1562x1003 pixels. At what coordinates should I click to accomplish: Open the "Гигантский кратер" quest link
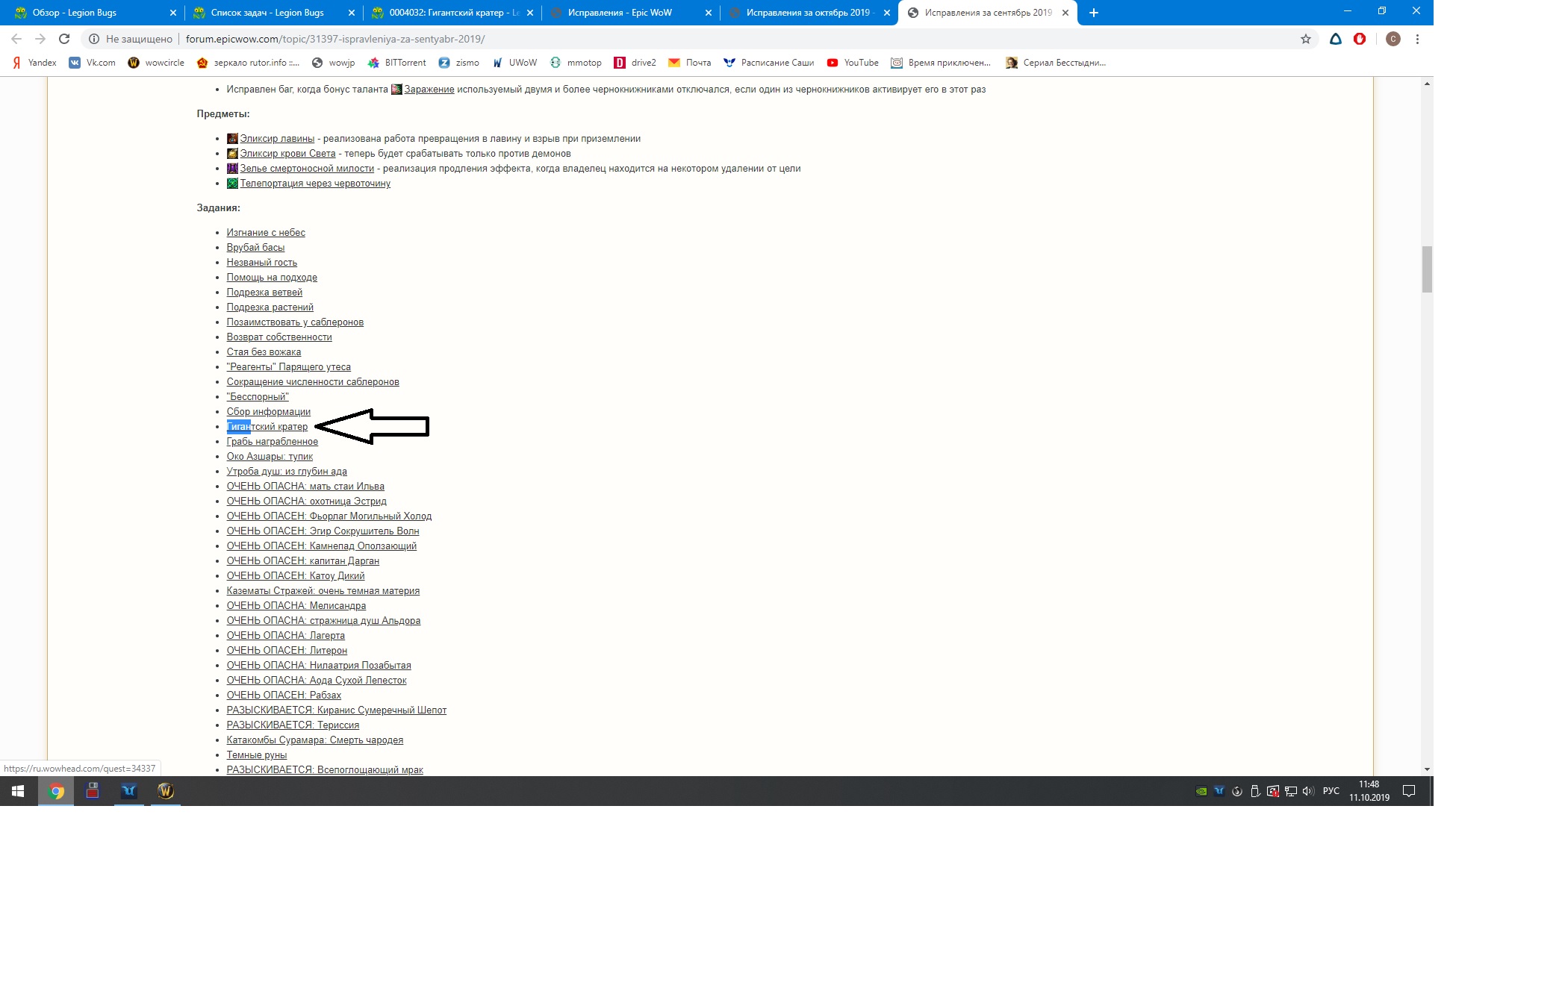(267, 427)
